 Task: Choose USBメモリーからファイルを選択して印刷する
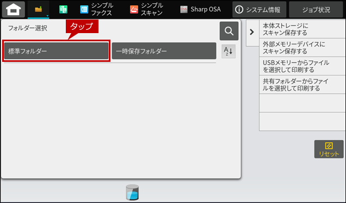pyautogui.click(x=302, y=66)
